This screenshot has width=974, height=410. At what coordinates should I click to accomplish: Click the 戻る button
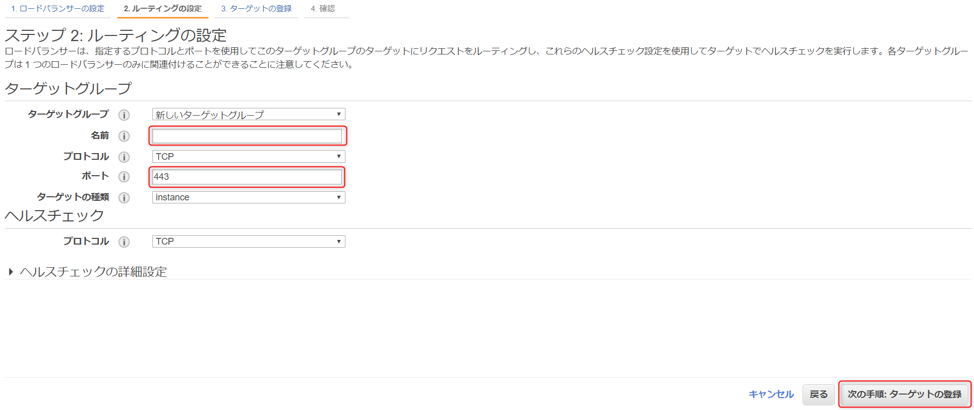[819, 395]
